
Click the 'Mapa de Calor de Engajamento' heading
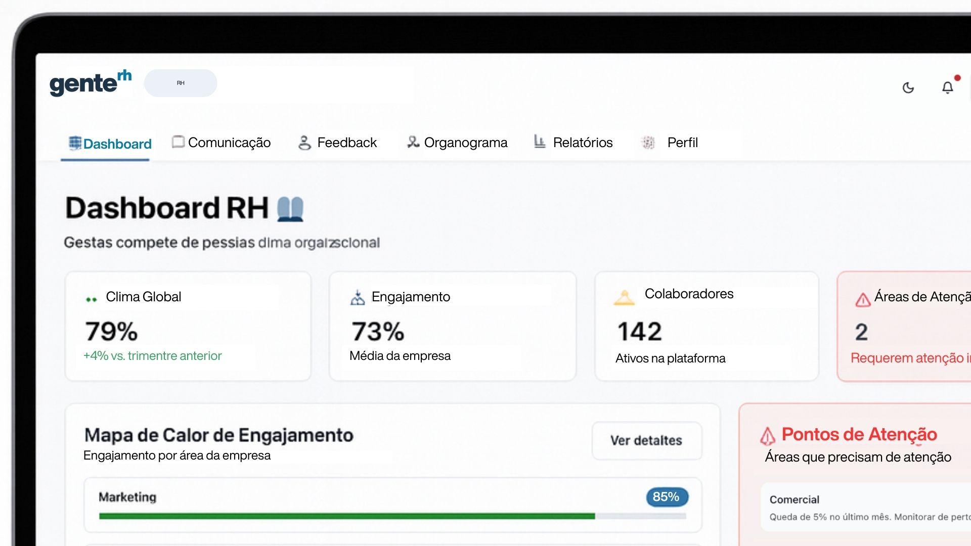coord(219,435)
